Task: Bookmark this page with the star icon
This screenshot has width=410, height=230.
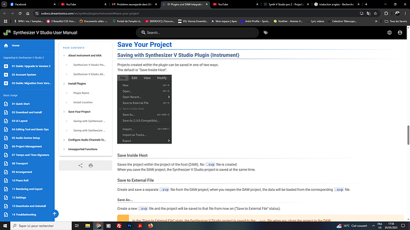Action: [x=376, y=14]
